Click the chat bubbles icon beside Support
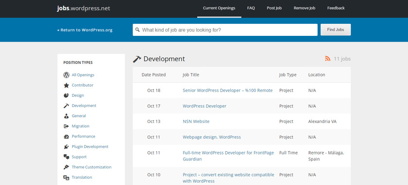This screenshot has width=408, height=185. pos(67,157)
